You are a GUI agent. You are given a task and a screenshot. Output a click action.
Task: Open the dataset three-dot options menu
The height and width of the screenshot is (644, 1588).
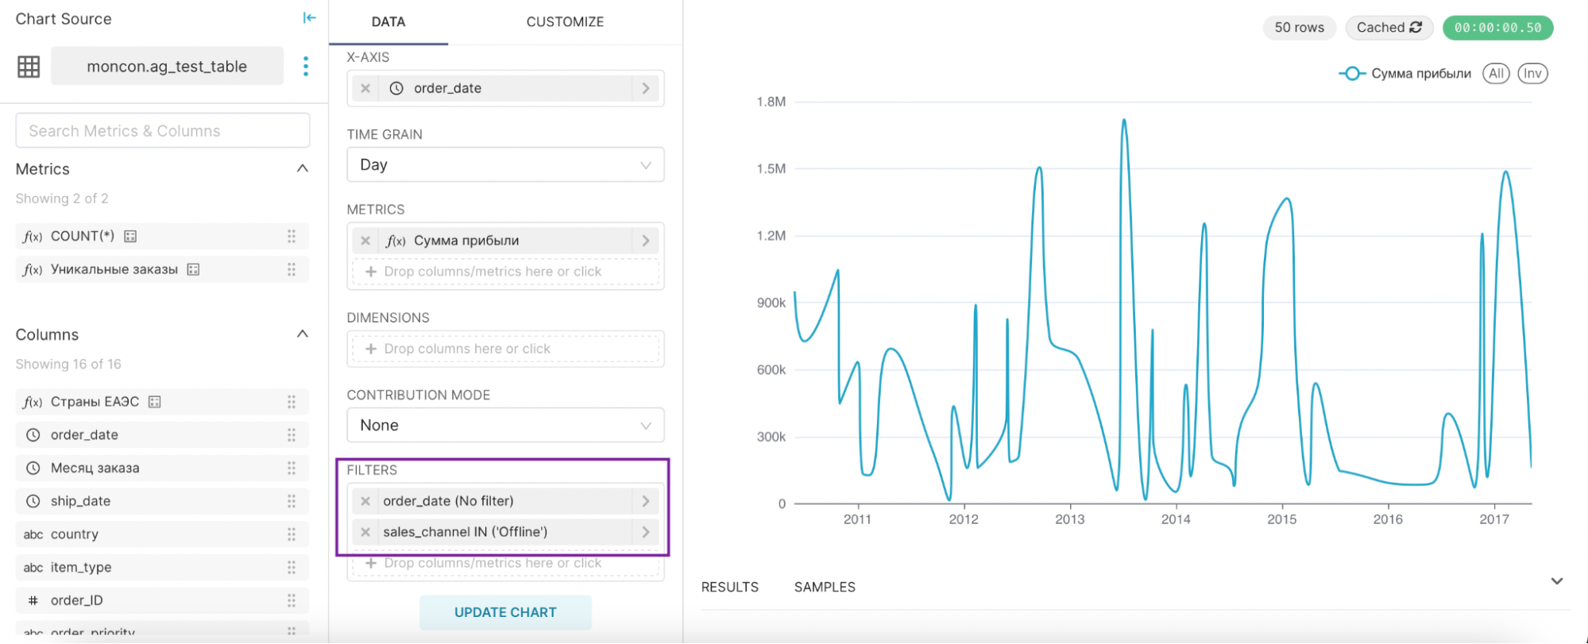(x=306, y=67)
